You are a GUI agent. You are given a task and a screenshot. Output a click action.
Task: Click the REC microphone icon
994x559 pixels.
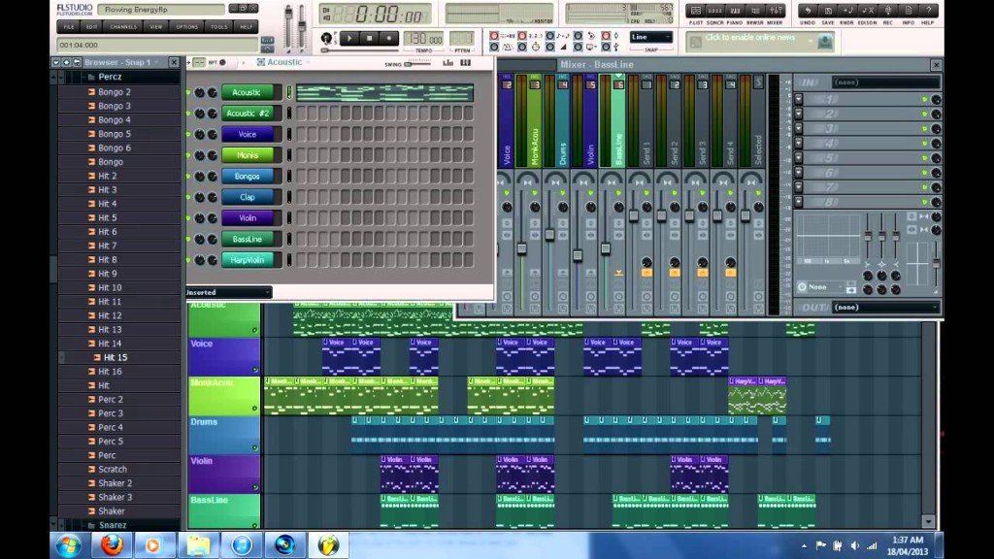point(888,10)
